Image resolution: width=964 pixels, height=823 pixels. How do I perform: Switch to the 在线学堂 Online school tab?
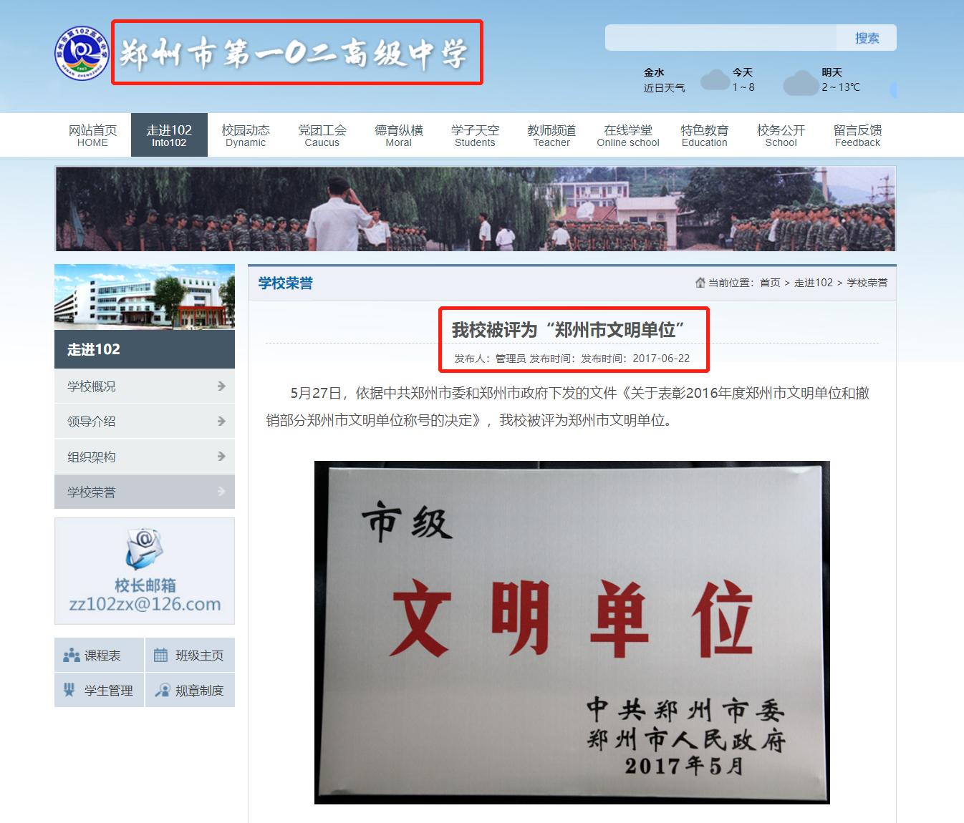628,135
